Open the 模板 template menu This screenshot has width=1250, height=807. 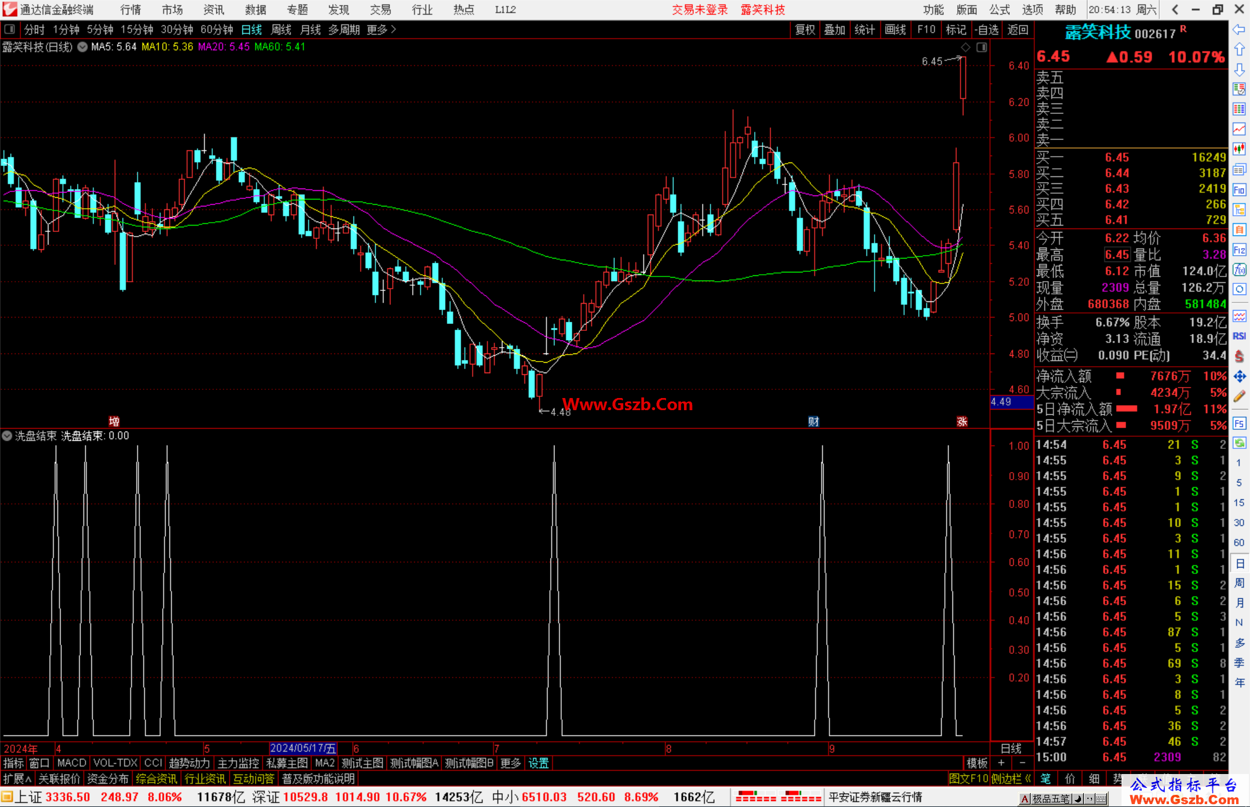tap(977, 763)
